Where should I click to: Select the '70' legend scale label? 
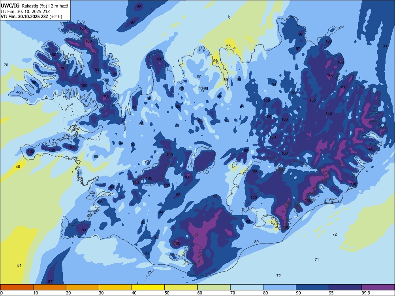(233, 293)
